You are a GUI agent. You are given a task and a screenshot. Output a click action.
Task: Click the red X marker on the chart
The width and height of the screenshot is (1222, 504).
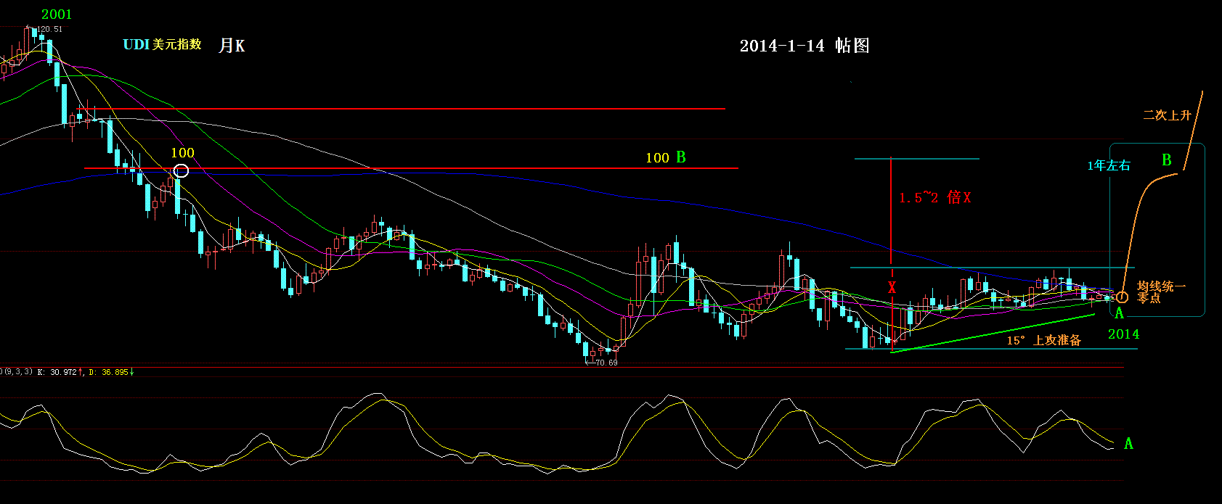892,288
